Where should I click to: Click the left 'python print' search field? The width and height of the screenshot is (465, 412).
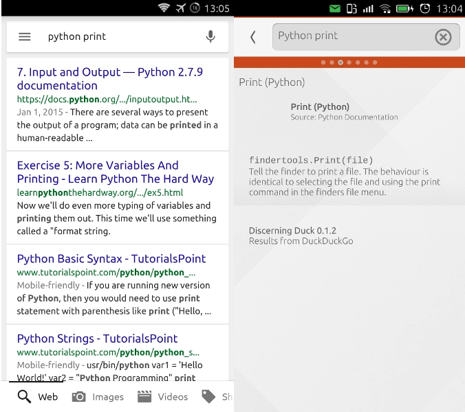point(118,36)
